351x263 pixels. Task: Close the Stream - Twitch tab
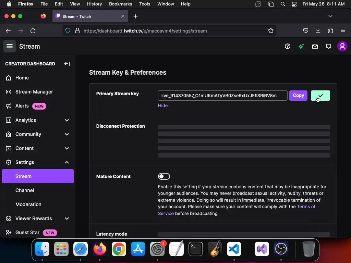click(x=123, y=16)
